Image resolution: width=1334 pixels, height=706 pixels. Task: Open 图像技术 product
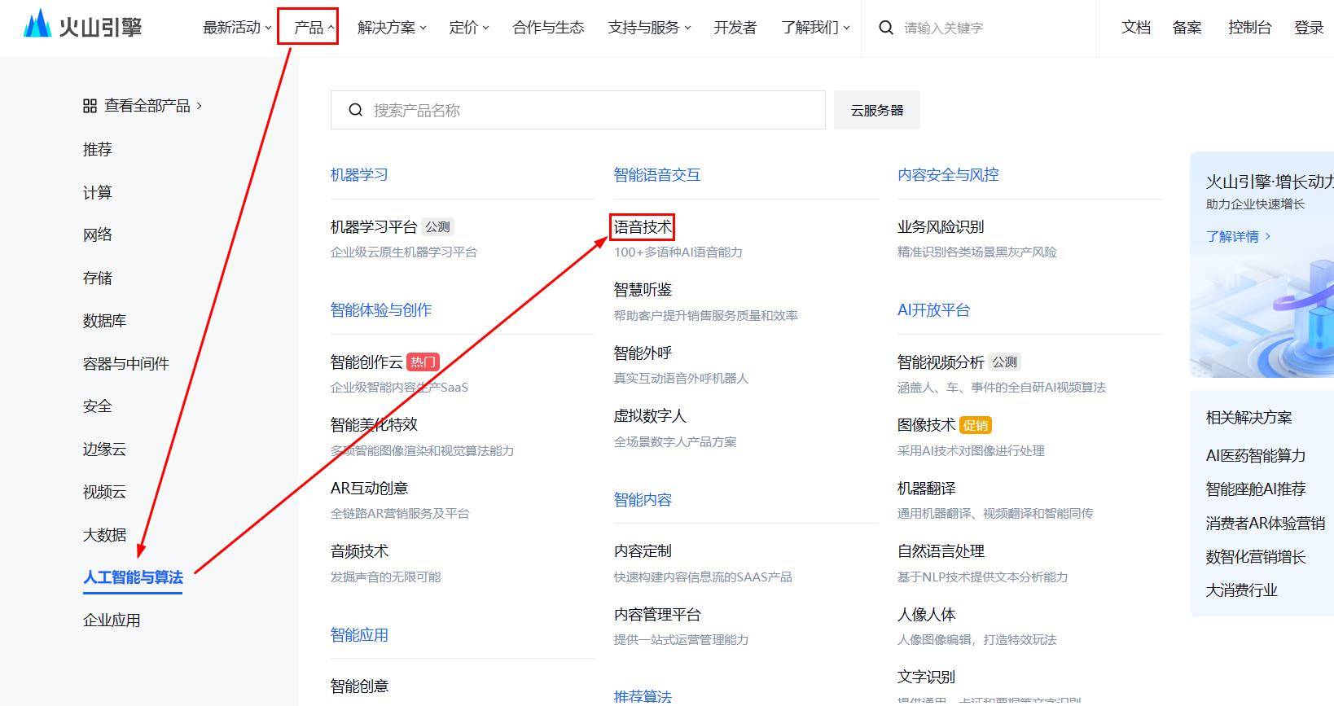pos(926,424)
